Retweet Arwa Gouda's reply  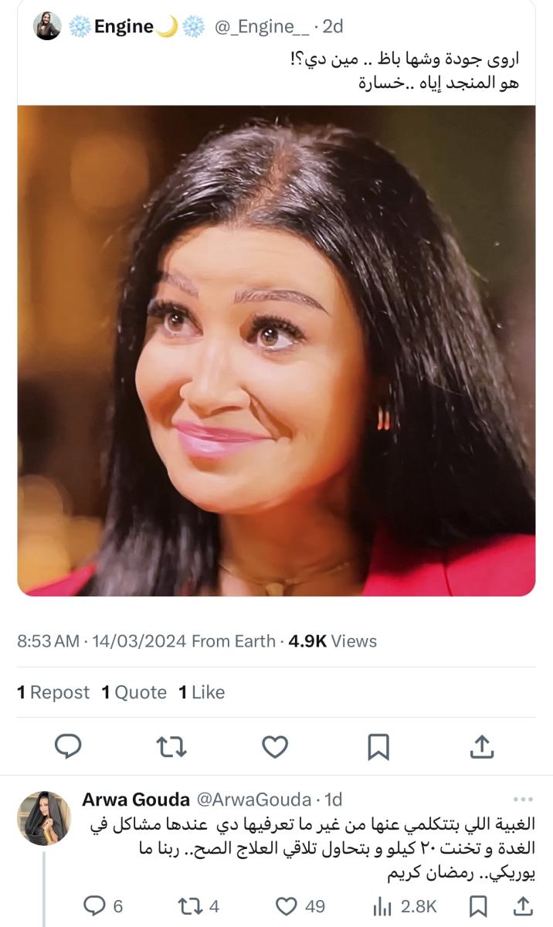point(188,905)
